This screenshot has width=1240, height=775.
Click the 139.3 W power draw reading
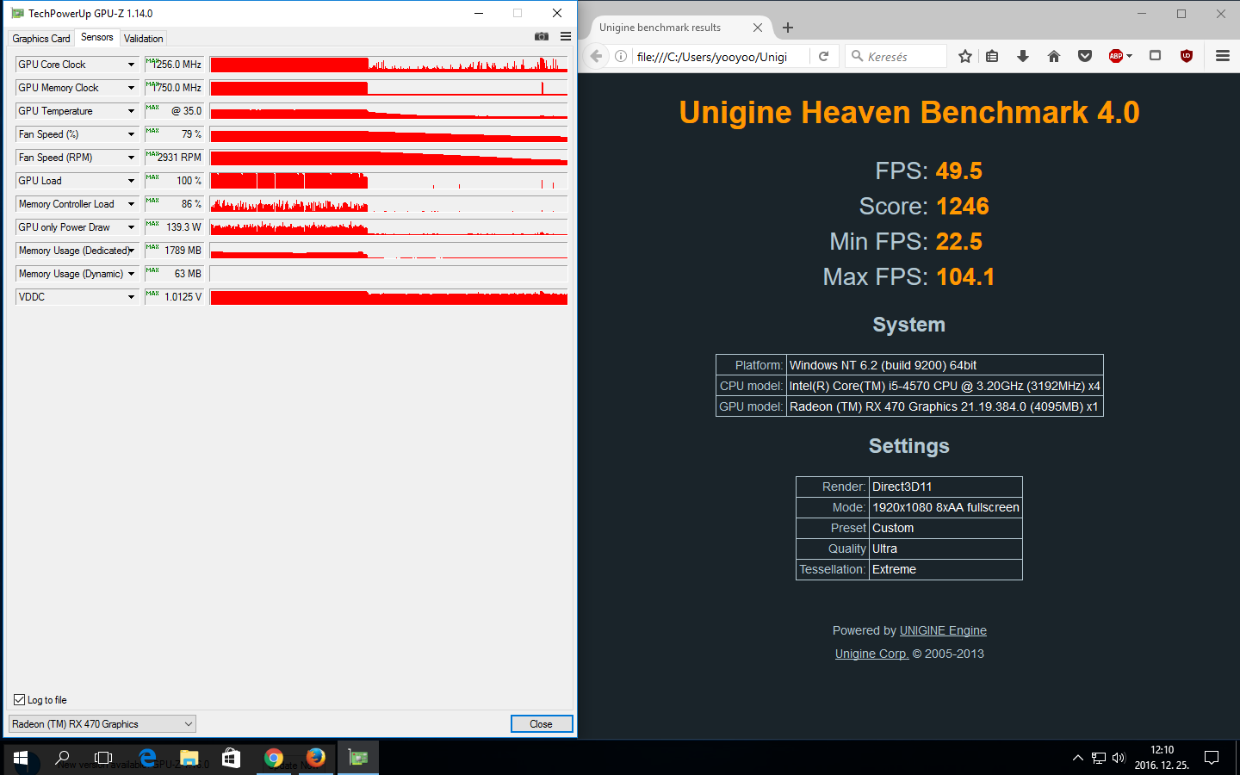pos(174,227)
